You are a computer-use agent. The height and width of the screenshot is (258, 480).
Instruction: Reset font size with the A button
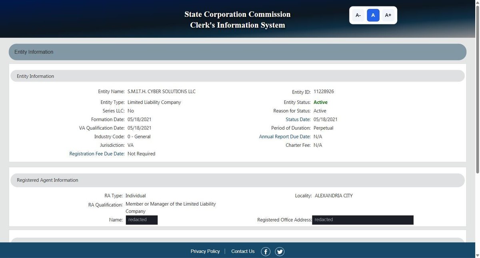point(373,15)
